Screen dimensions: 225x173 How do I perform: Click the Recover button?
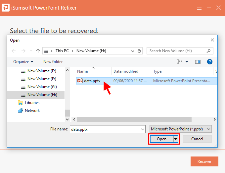(204, 161)
